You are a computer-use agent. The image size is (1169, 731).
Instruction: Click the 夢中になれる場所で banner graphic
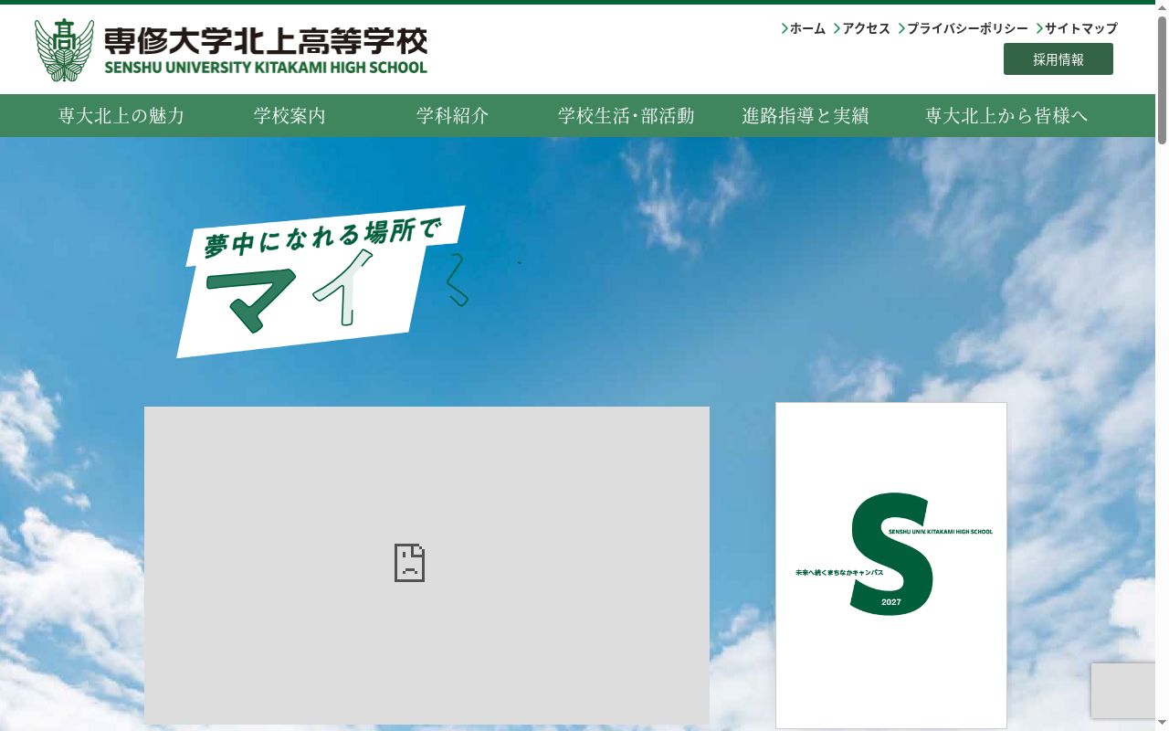pos(321,281)
